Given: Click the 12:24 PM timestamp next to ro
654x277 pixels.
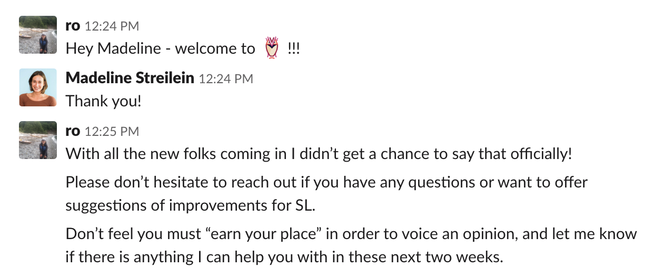Looking at the screenshot, I should pyautogui.click(x=112, y=26).
